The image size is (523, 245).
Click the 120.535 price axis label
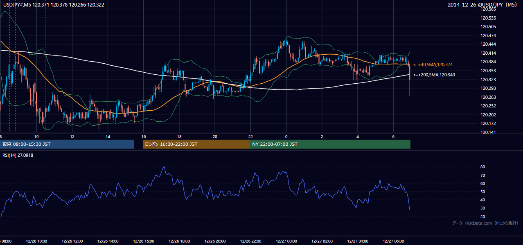pos(487,18)
